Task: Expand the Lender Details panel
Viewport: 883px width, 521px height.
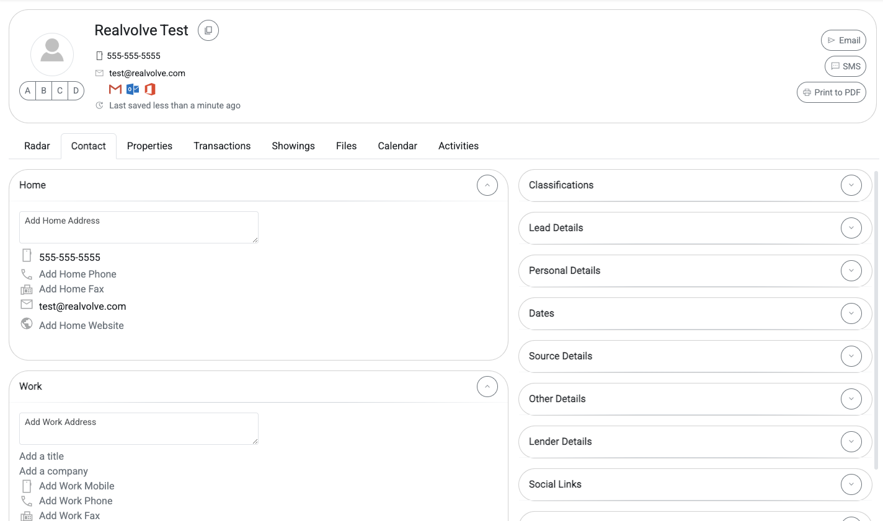Action: pos(851,442)
